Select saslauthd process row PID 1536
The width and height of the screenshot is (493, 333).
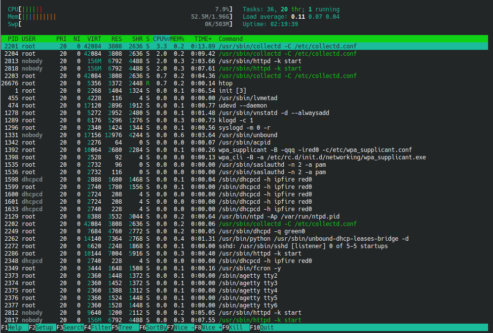coord(244,172)
